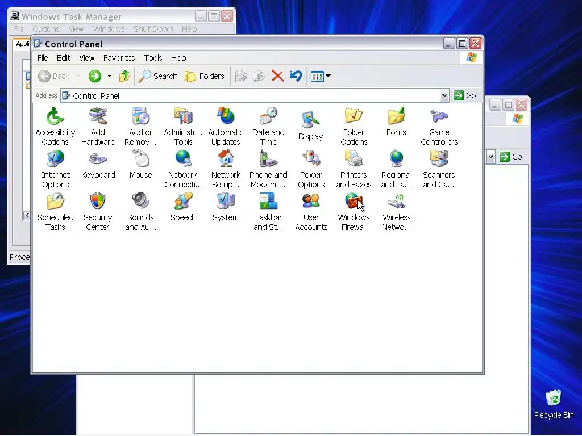Open Wireless Network Setup icon
The image size is (582, 436).
[396, 212]
